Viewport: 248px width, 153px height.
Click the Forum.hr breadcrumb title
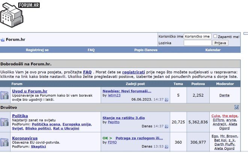tap(15, 39)
